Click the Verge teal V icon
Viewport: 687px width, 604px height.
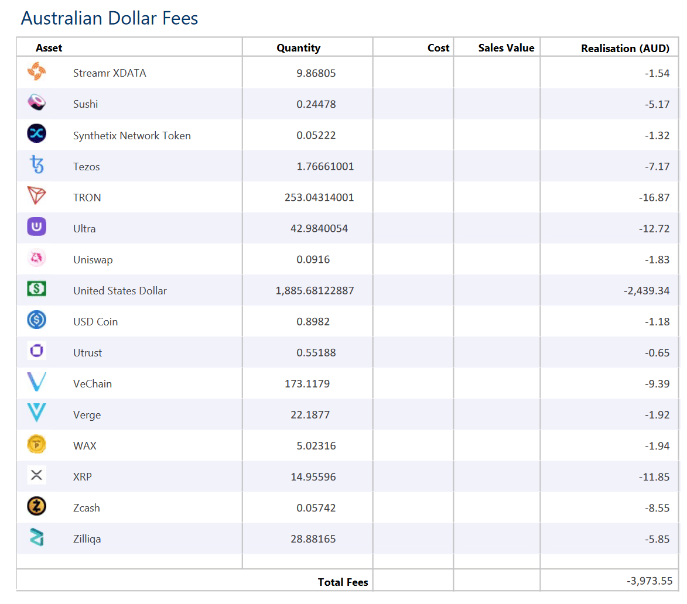click(x=37, y=413)
